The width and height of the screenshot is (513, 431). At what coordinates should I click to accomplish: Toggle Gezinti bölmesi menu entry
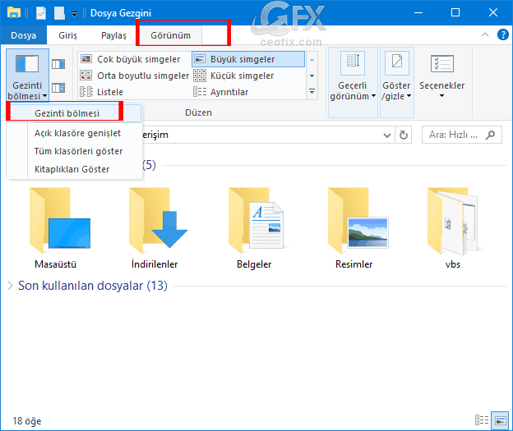[x=75, y=113]
